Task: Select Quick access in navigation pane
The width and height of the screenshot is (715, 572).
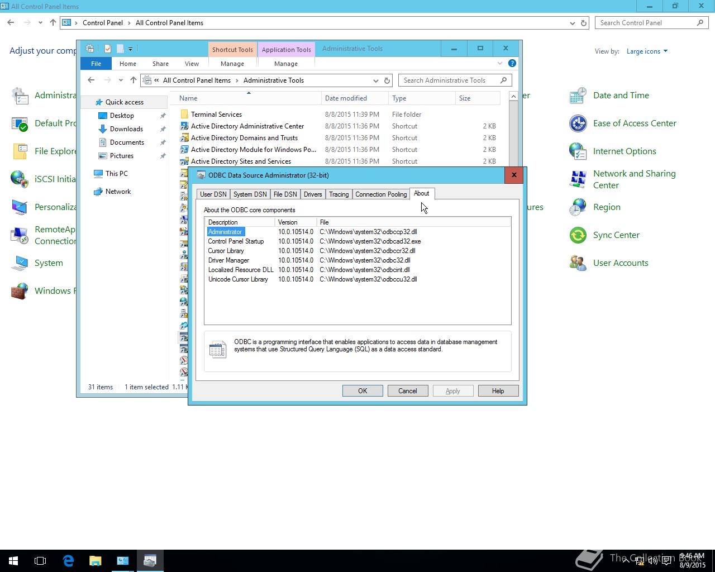Action: click(124, 102)
